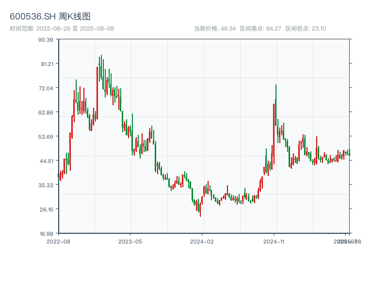Click the period high label 区间高点: 84.27

click(x=260, y=29)
